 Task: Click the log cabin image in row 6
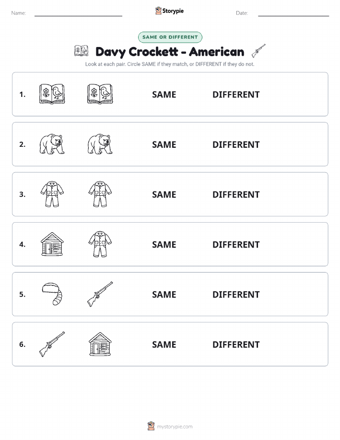tap(100, 344)
